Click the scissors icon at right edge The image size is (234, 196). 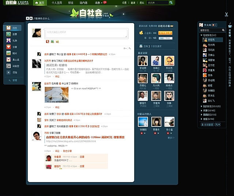tap(226, 15)
